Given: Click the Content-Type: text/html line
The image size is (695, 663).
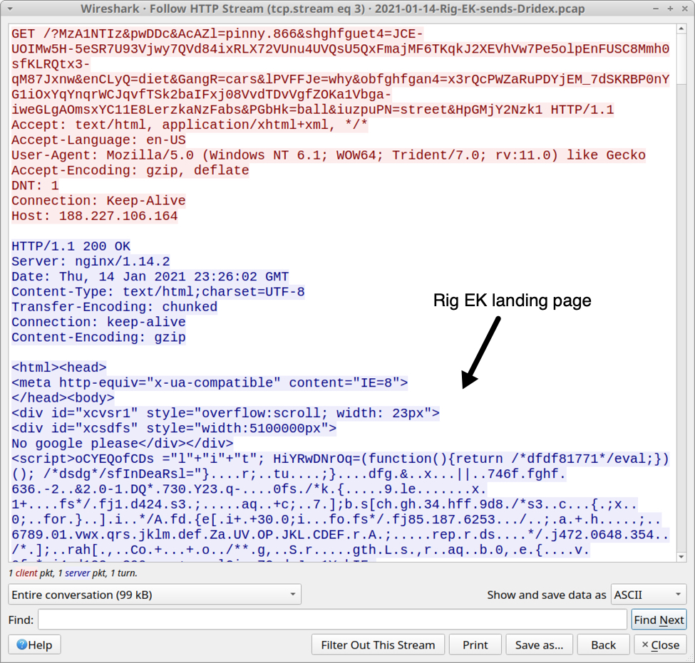Looking at the screenshot, I should (x=158, y=292).
